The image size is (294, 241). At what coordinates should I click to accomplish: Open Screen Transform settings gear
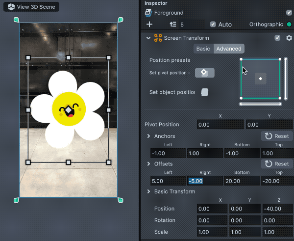click(x=289, y=38)
